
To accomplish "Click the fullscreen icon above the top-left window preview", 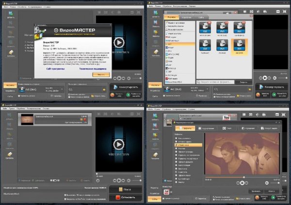I will point(138,13).
